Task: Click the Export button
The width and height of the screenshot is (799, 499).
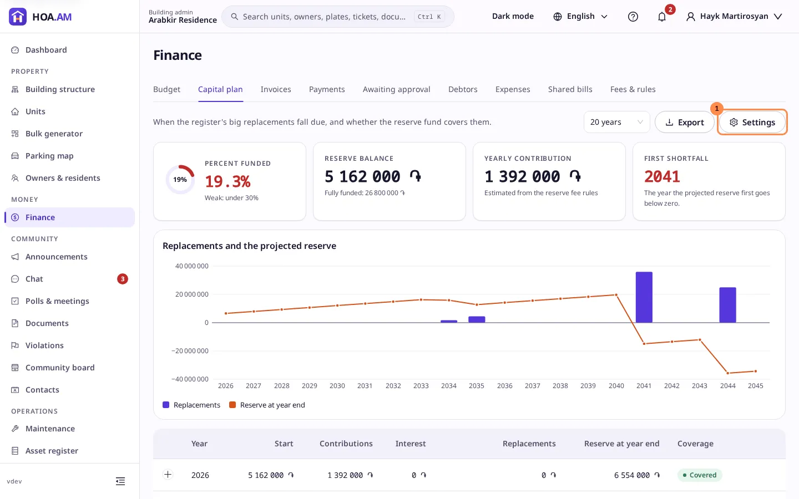Action: pos(685,122)
